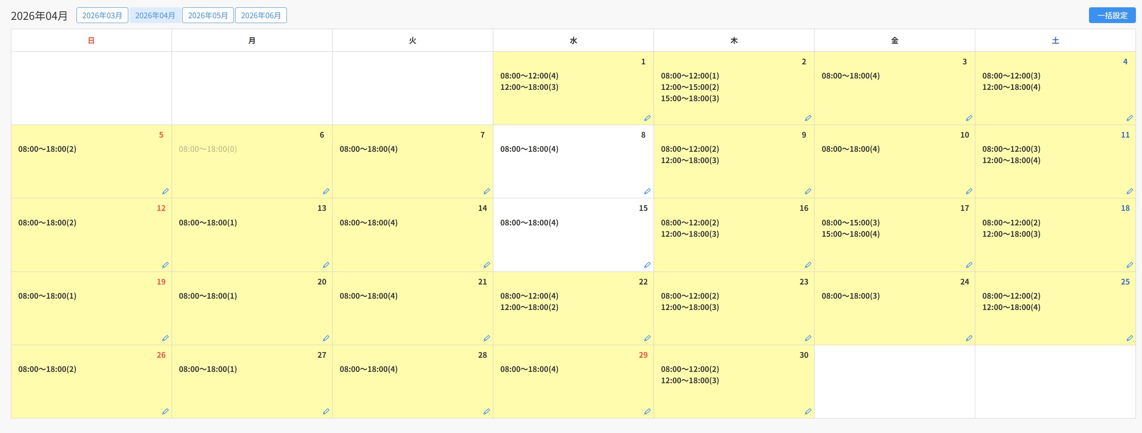Edit April 29 with the pencil icon
1142x433 pixels.
click(x=647, y=411)
